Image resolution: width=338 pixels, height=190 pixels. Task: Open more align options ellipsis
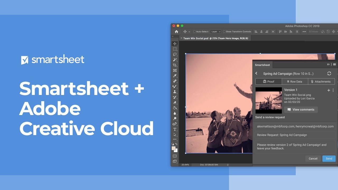click(x=304, y=32)
